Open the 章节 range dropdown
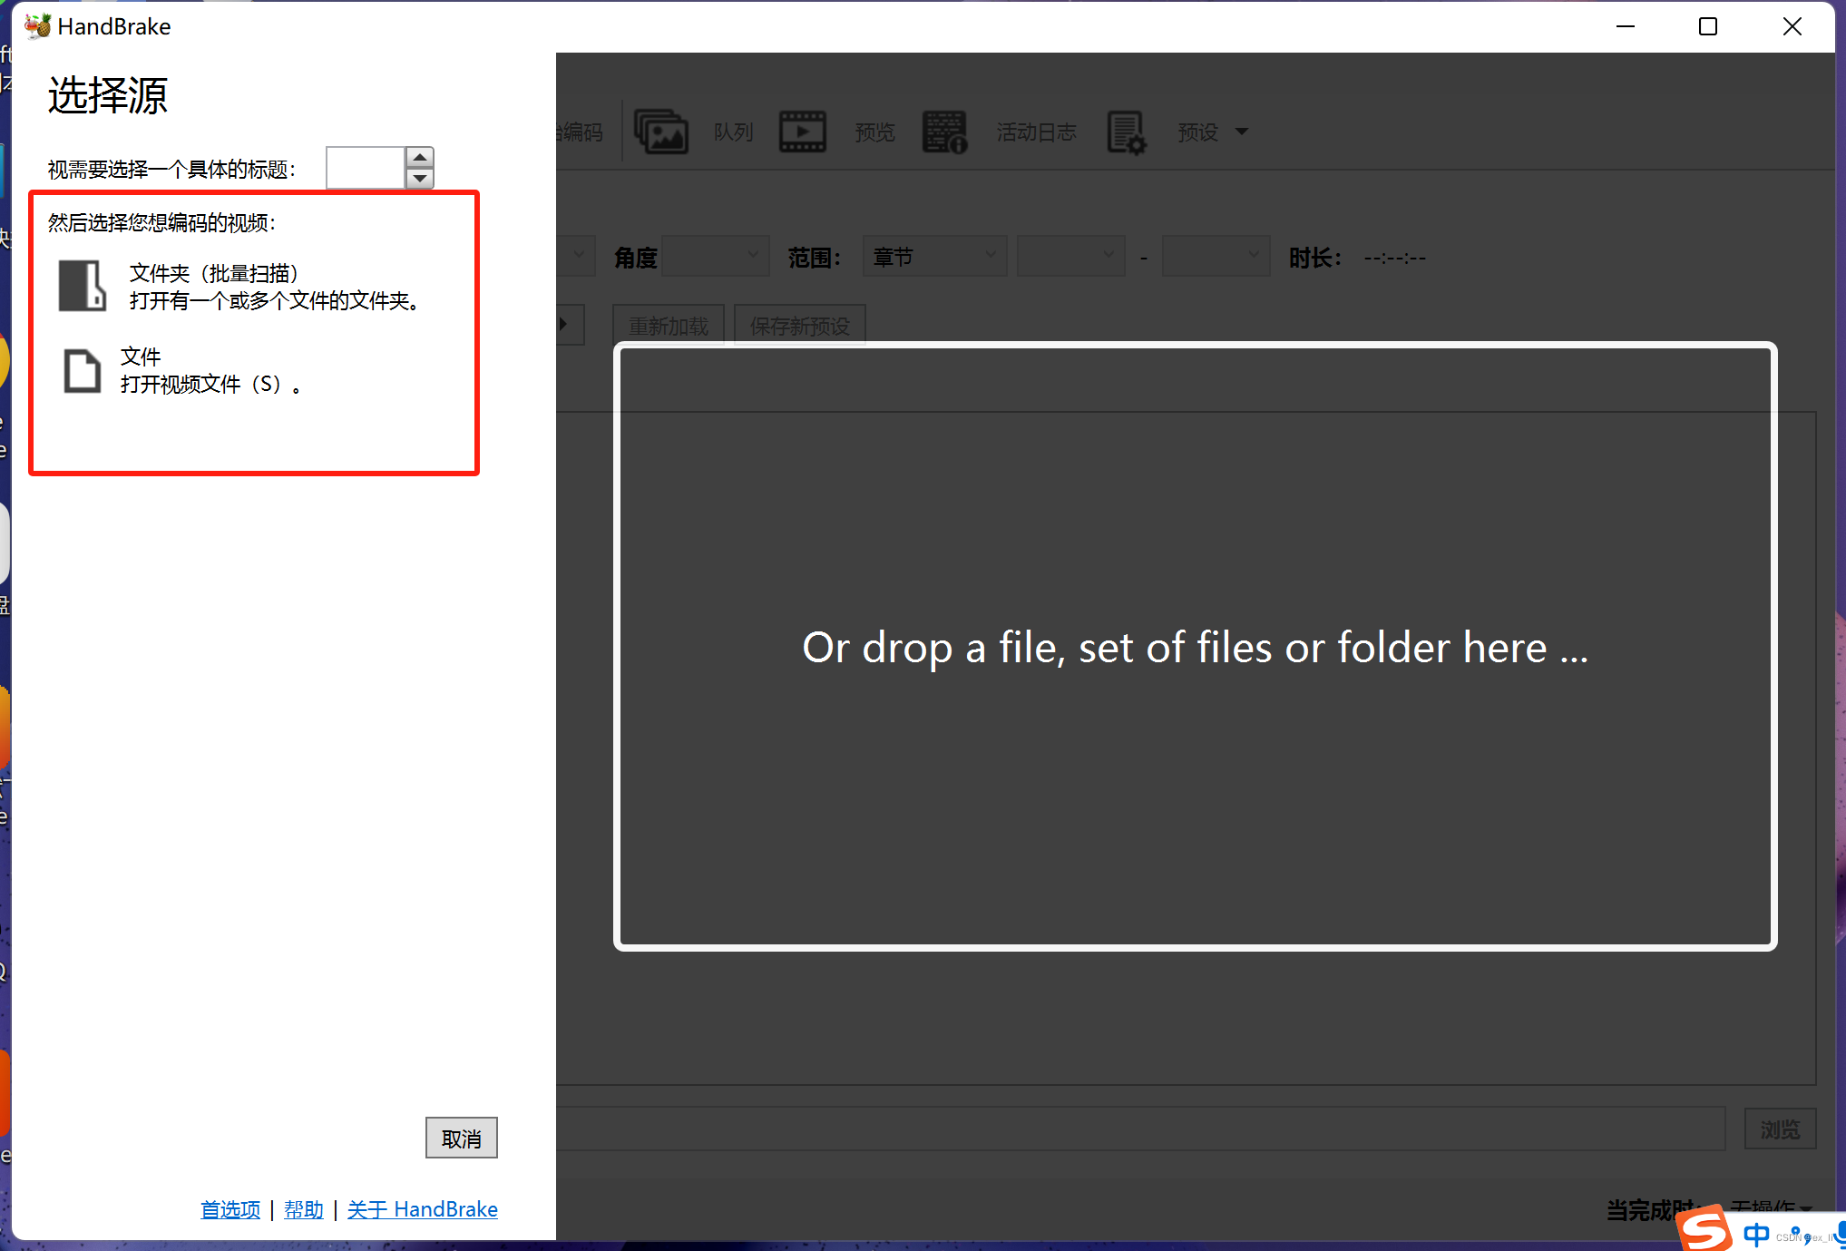The width and height of the screenshot is (1846, 1251). tap(934, 258)
